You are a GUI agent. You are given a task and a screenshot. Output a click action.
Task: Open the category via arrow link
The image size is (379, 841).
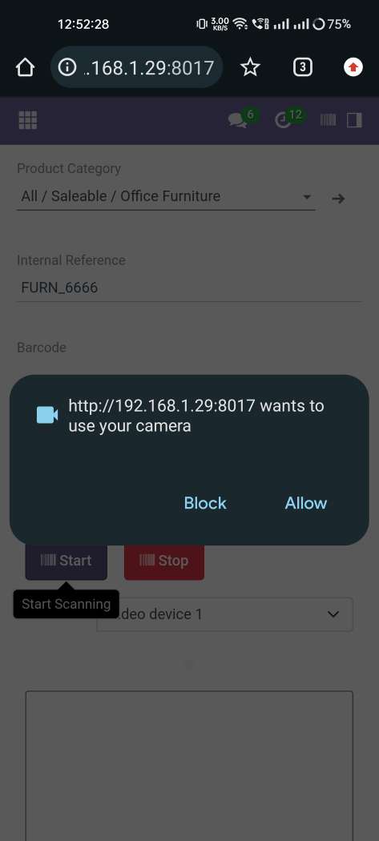click(337, 199)
